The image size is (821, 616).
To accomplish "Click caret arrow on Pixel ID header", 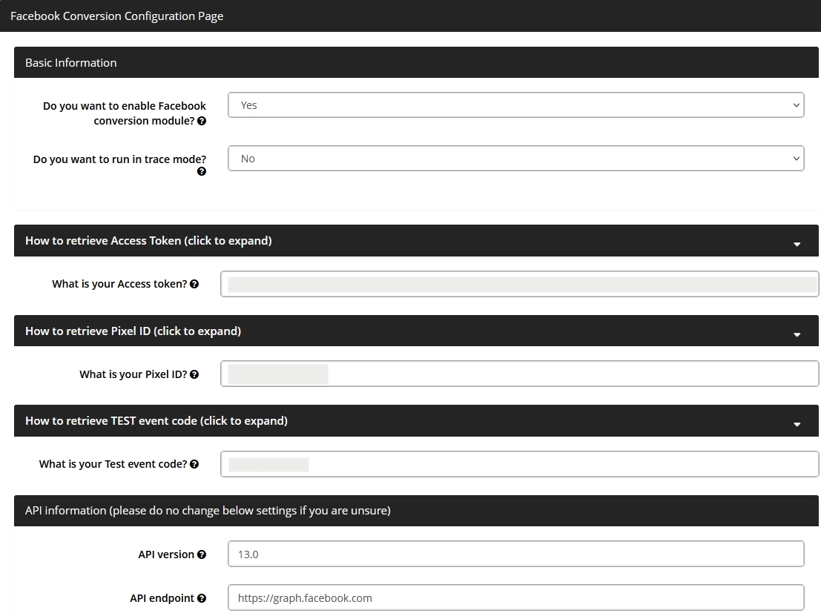I will (x=797, y=334).
